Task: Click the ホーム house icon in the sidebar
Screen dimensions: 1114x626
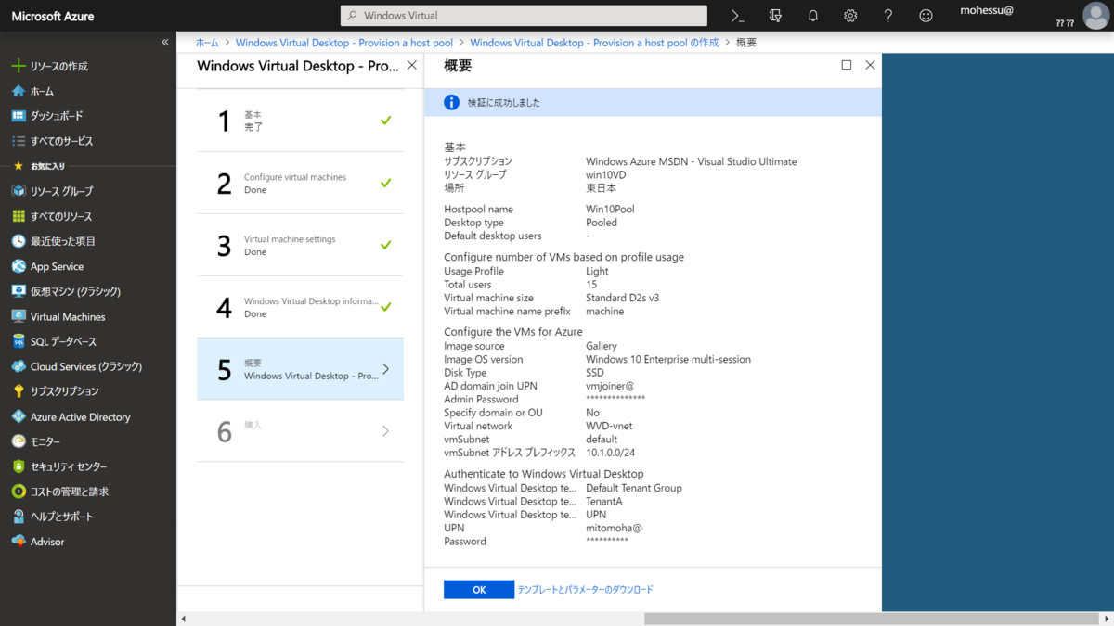Action: (x=18, y=91)
